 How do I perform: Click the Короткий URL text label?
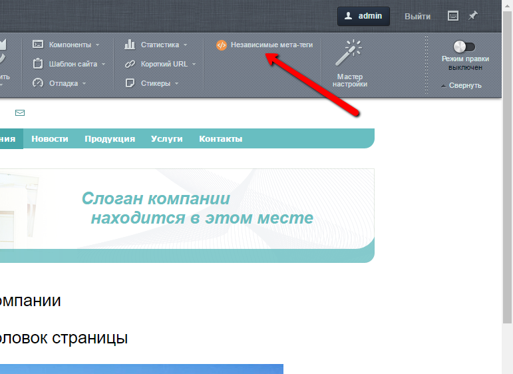pos(164,64)
